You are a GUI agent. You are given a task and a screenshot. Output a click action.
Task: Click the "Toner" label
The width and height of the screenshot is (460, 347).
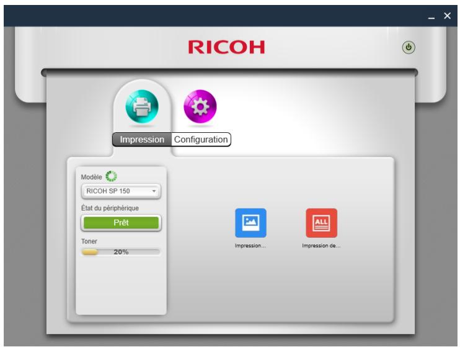click(x=89, y=241)
